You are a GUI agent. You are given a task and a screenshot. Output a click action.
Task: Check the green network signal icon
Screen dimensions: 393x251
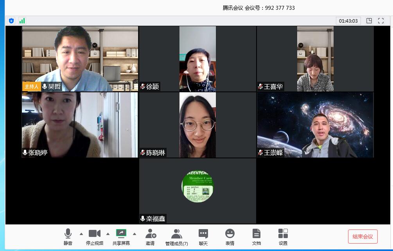click(22, 21)
